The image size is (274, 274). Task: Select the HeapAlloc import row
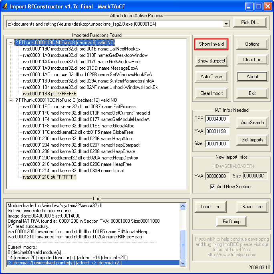coord(77,139)
